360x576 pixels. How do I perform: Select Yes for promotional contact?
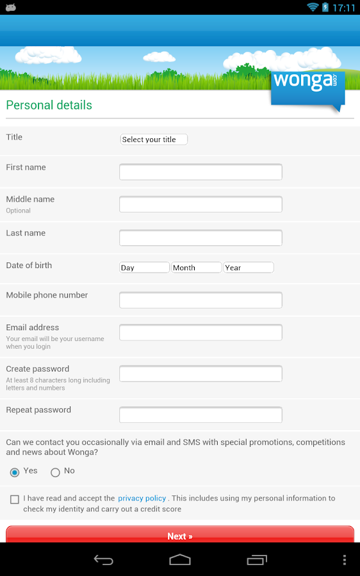point(15,472)
